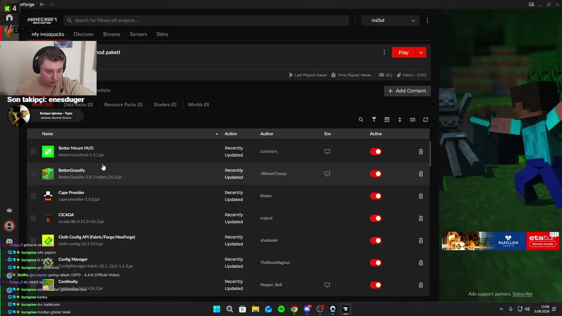The height and width of the screenshot is (316, 562).
Task: Go to the My Modpacks tab
Action: (48, 34)
